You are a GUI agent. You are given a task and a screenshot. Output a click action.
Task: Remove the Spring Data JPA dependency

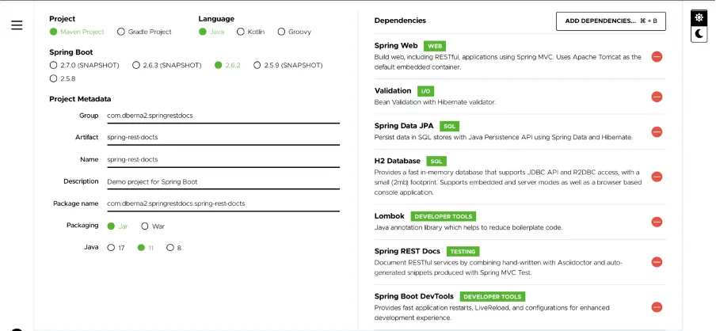click(657, 132)
